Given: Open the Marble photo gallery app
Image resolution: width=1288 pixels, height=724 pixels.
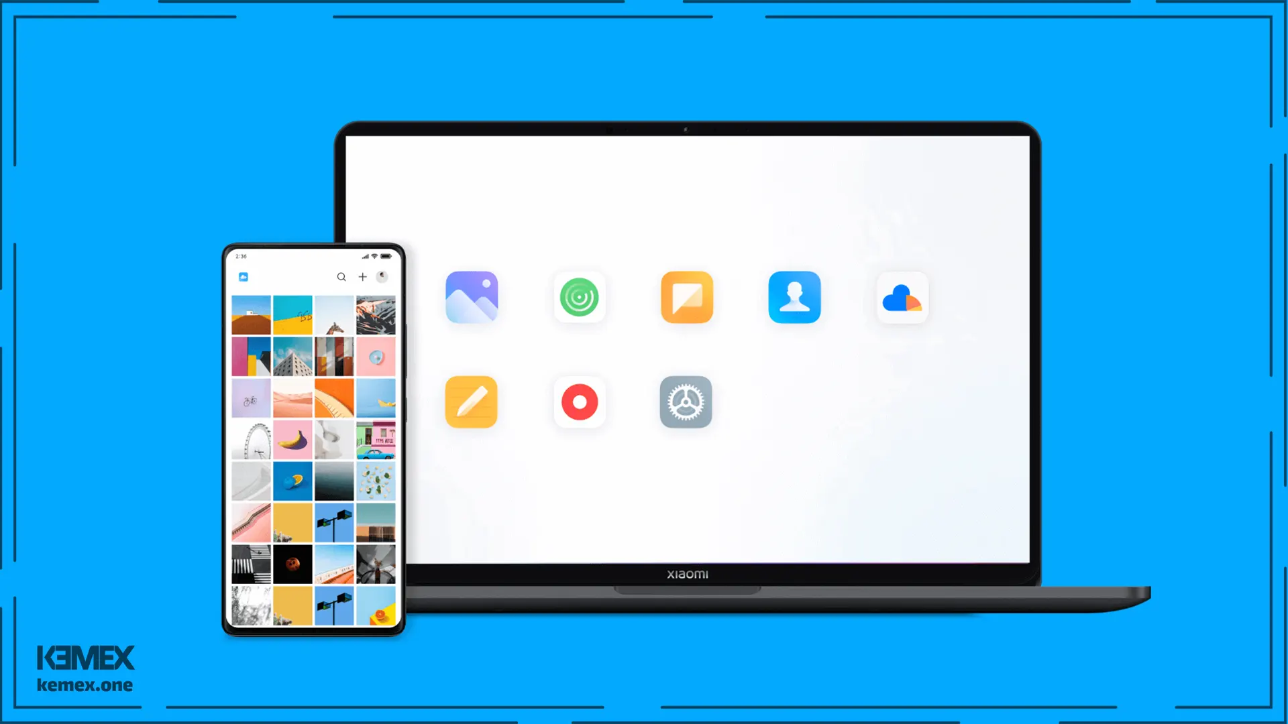Looking at the screenshot, I should click(472, 297).
